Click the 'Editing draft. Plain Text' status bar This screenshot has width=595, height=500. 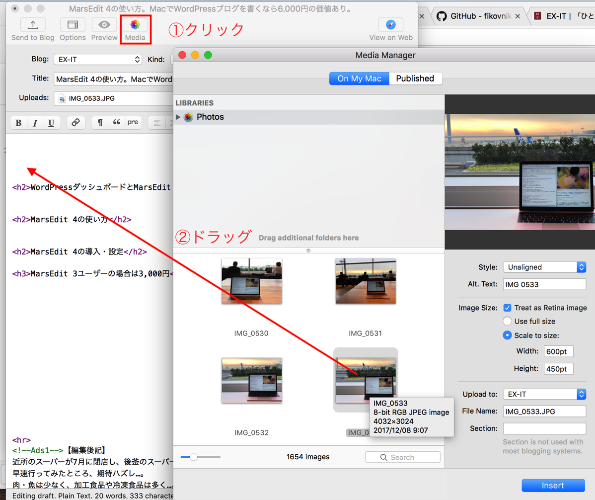point(92,496)
